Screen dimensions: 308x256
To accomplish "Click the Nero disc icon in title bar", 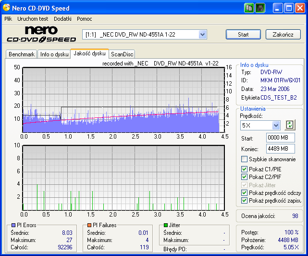I will pos(6,8).
